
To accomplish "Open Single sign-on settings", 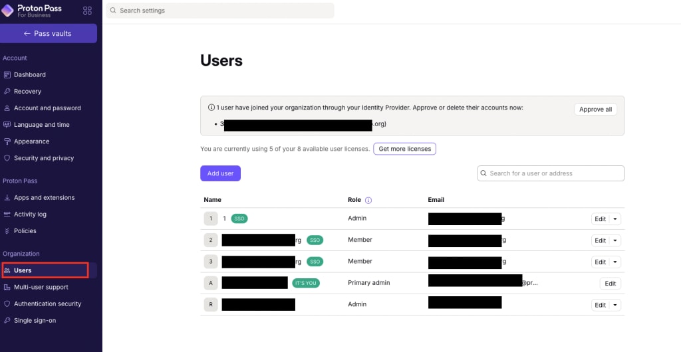I will [x=35, y=321].
